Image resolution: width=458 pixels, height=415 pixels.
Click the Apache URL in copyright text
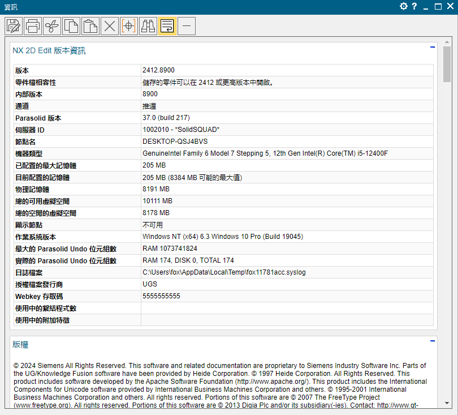(271, 382)
